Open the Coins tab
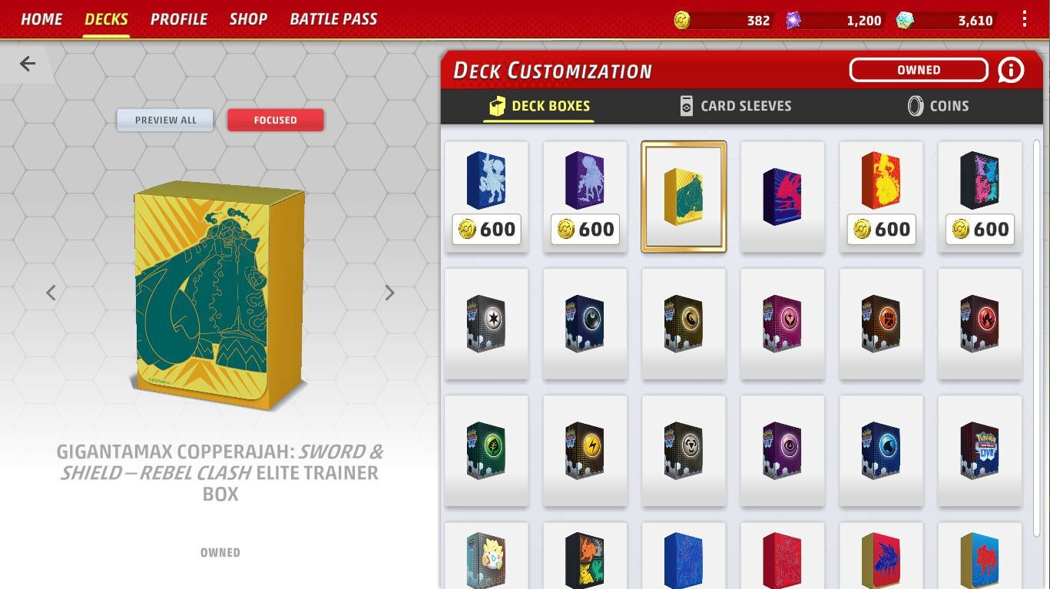The height and width of the screenshot is (589, 1050). [x=938, y=106]
